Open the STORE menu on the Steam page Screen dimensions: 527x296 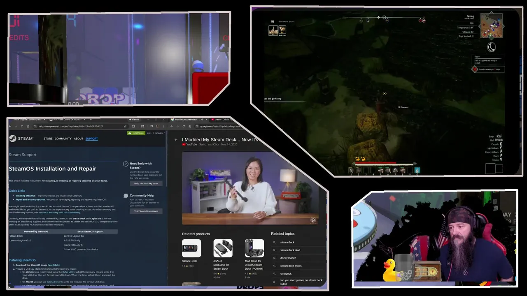48,139
